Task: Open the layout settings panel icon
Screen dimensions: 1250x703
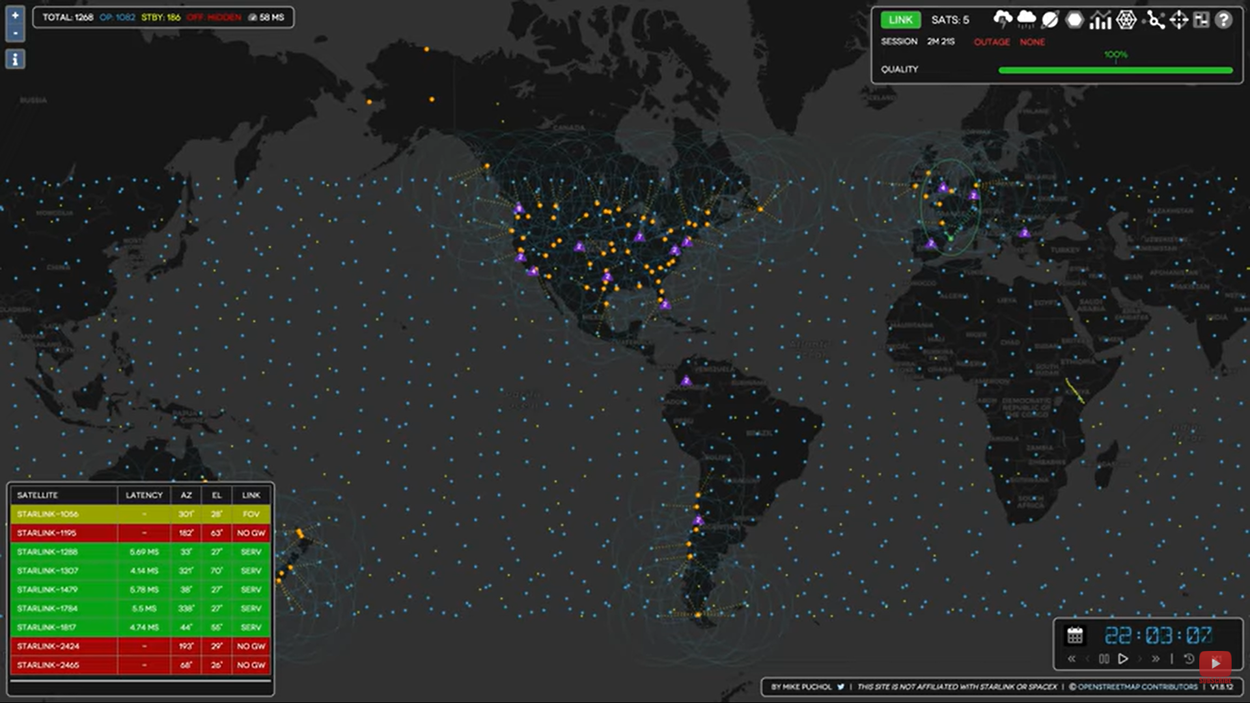Action: (x=1202, y=20)
